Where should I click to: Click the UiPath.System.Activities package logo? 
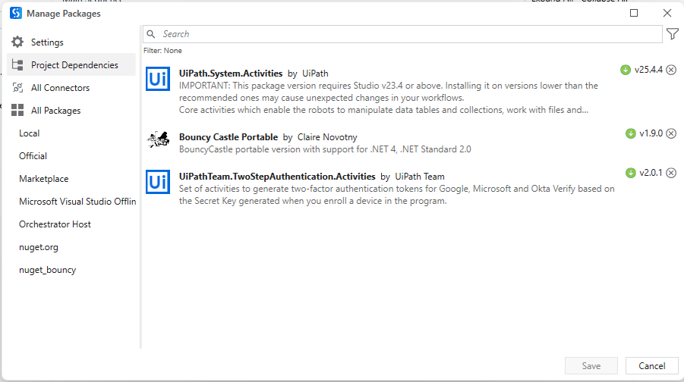tap(158, 81)
